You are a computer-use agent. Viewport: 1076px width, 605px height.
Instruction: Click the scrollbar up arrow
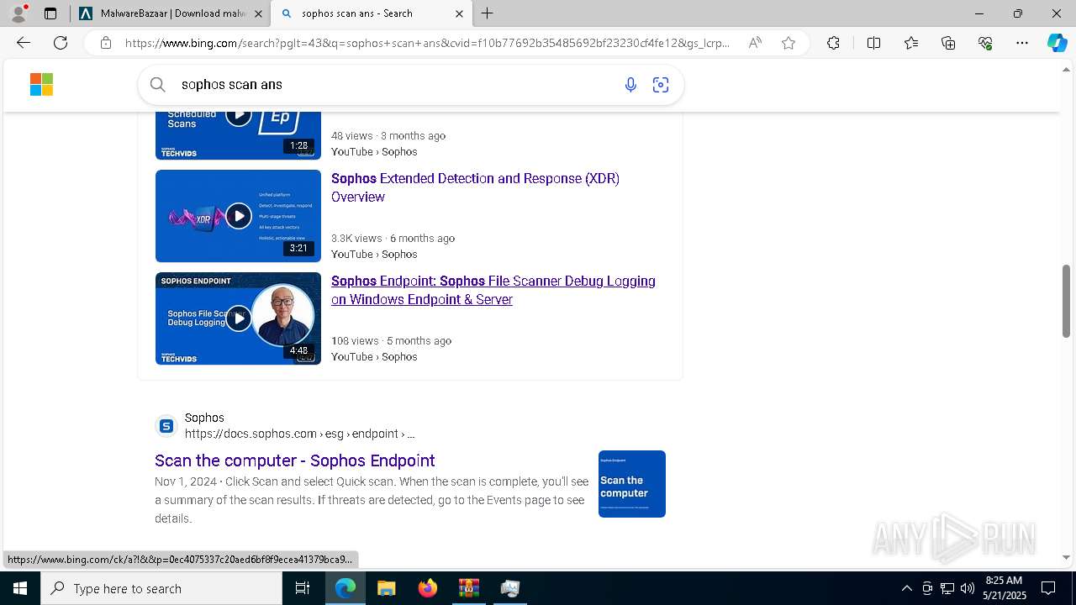(x=1067, y=68)
